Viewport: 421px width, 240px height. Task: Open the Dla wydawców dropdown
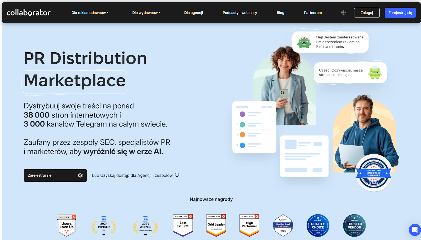146,12
